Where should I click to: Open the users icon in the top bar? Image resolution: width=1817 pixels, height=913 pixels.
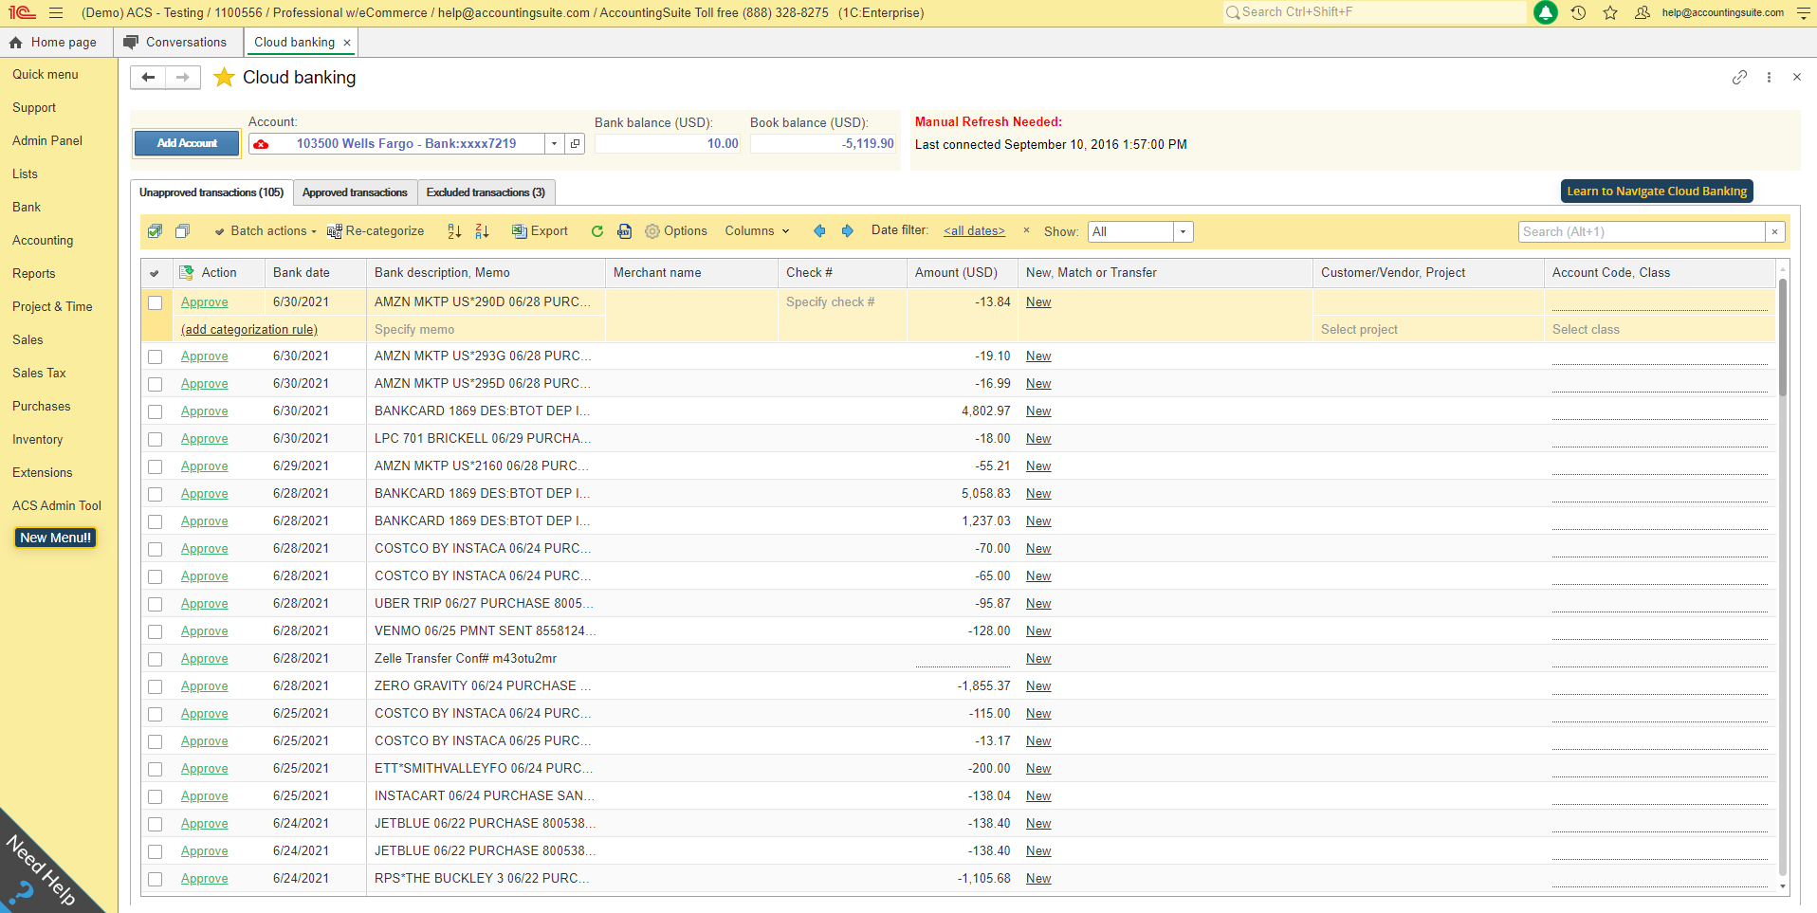[1643, 12]
